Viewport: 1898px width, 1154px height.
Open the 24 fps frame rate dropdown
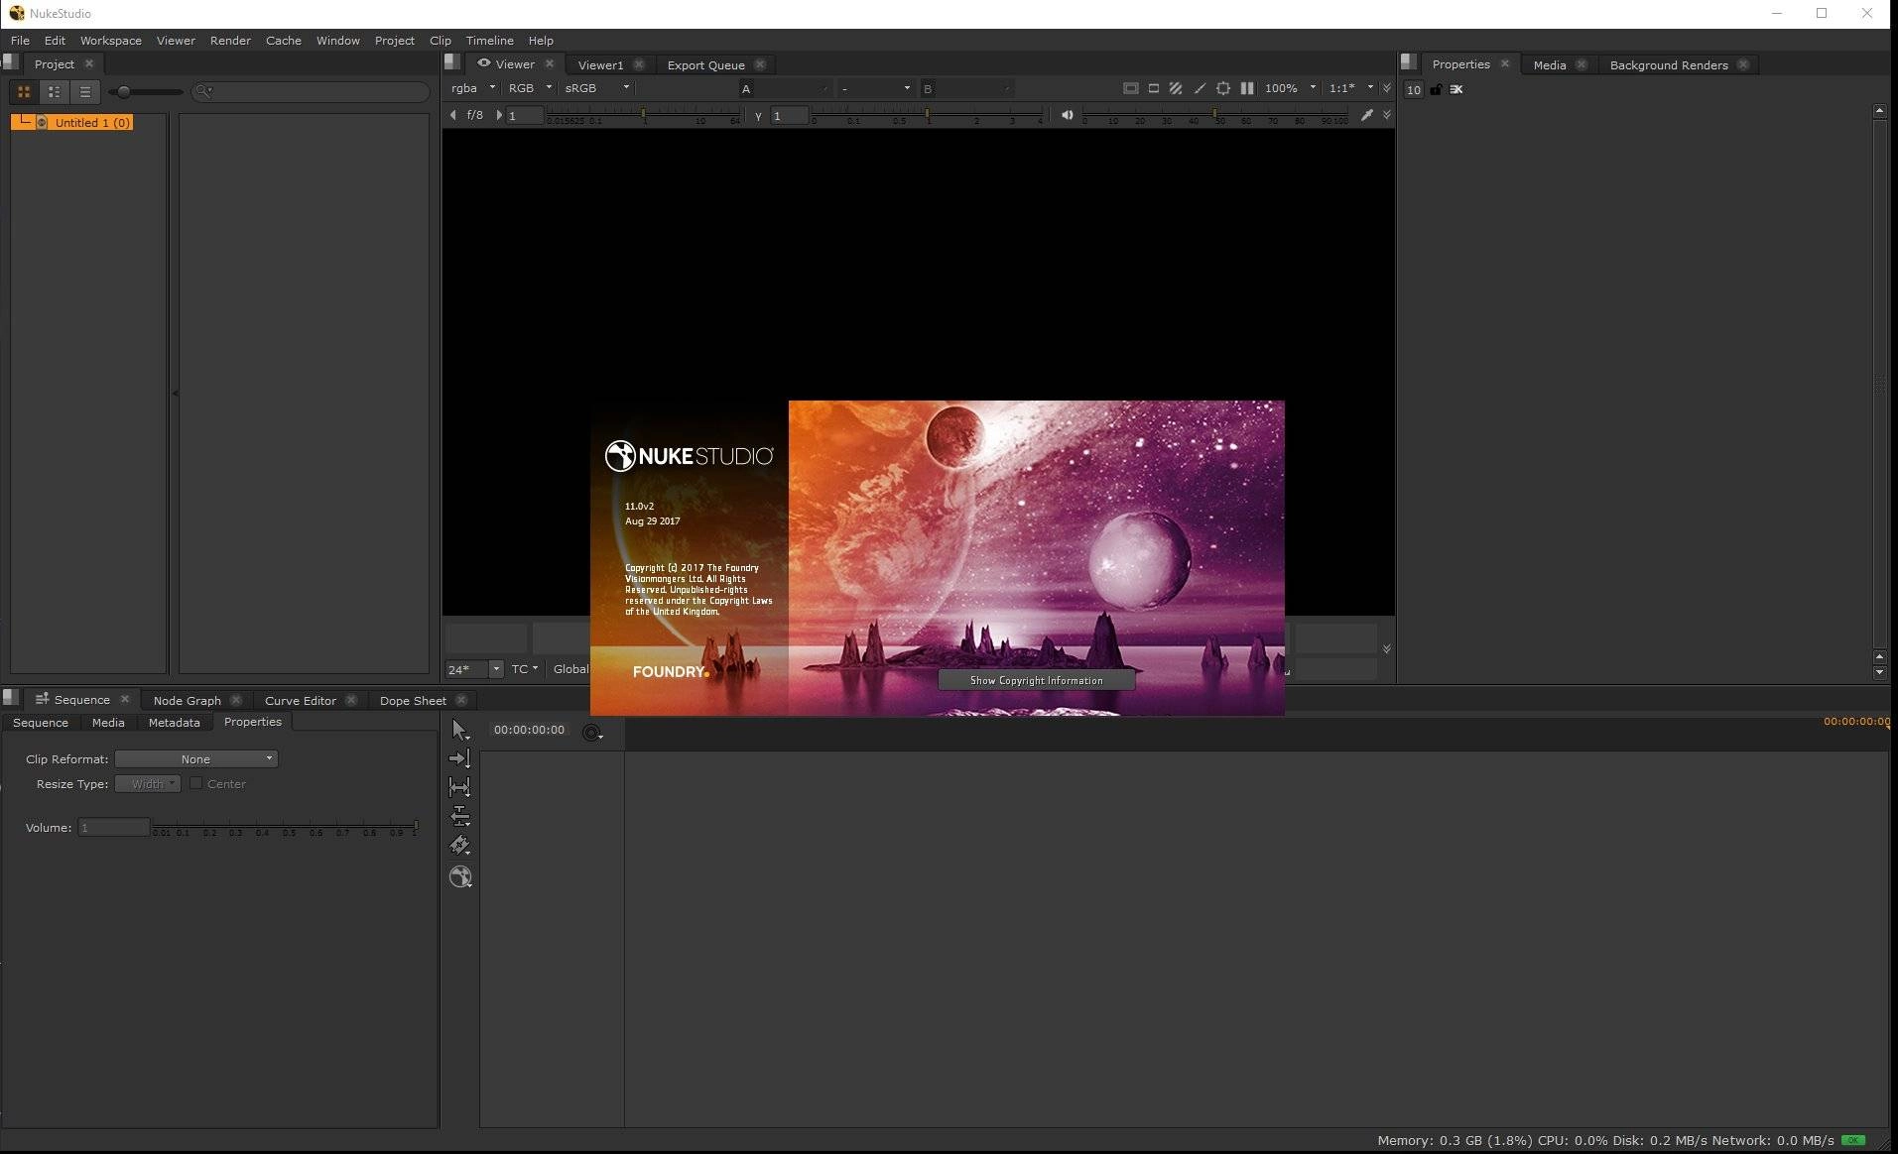[x=474, y=669]
